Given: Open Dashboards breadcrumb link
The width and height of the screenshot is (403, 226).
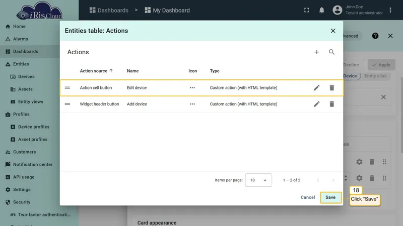Looking at the screenshot, I should click(109, 10).
